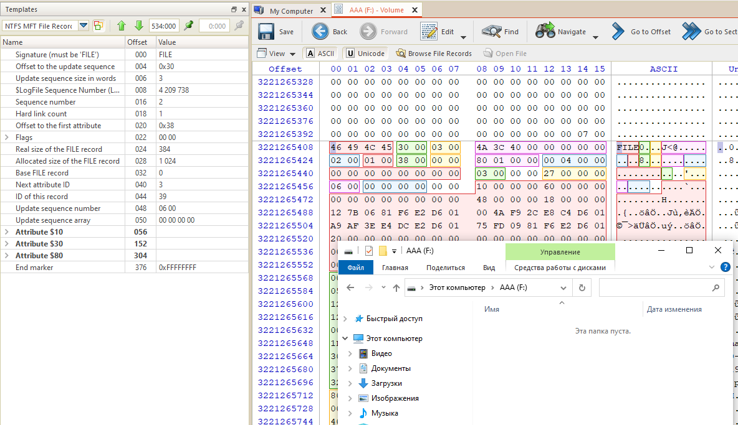
Task: Open Find with the magnifier icon
Action: click(492, 32)
